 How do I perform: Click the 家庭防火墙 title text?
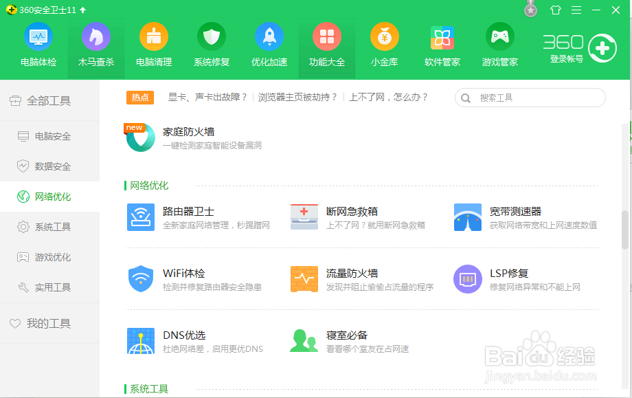click(188, 132)
